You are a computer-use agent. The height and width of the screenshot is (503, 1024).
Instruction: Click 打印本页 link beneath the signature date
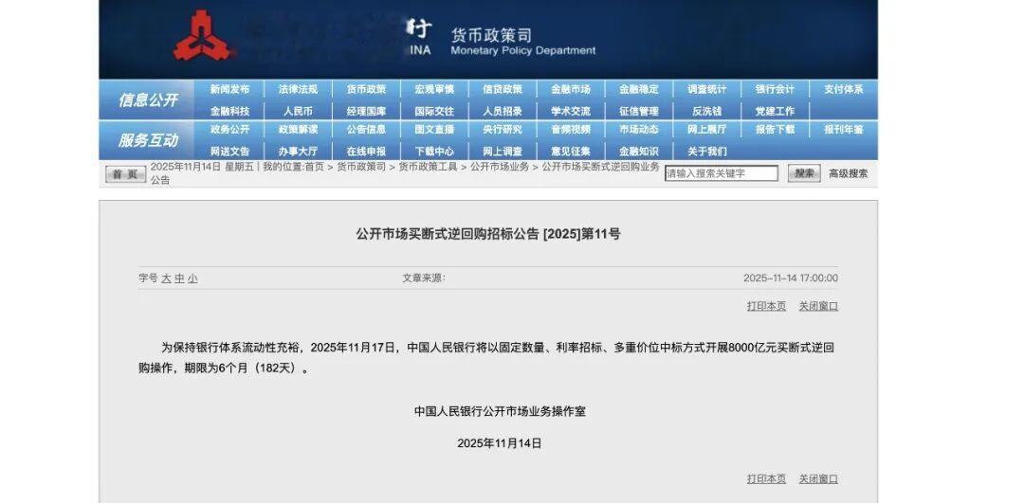pyautogui.click(x=767, y=479)
